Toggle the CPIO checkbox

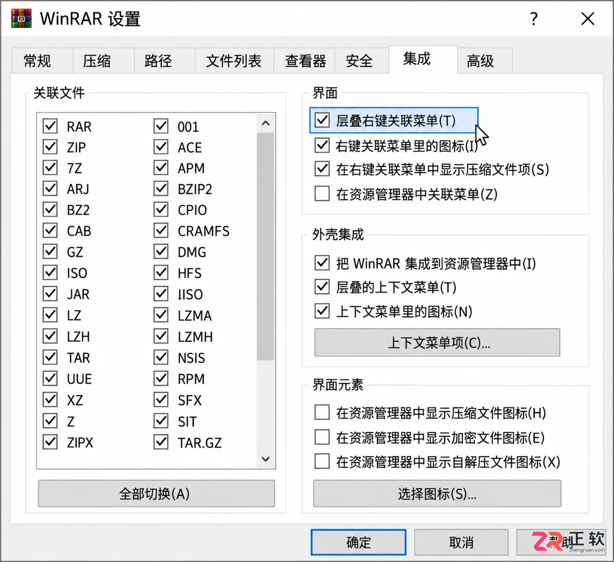[161, 210]
